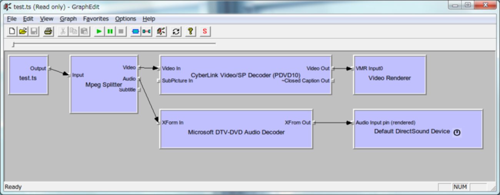Viewport: 500px width, 195px height.
Task: Click the clock icon on Default DirectSound Device
Action: click(x=457, y=133)
